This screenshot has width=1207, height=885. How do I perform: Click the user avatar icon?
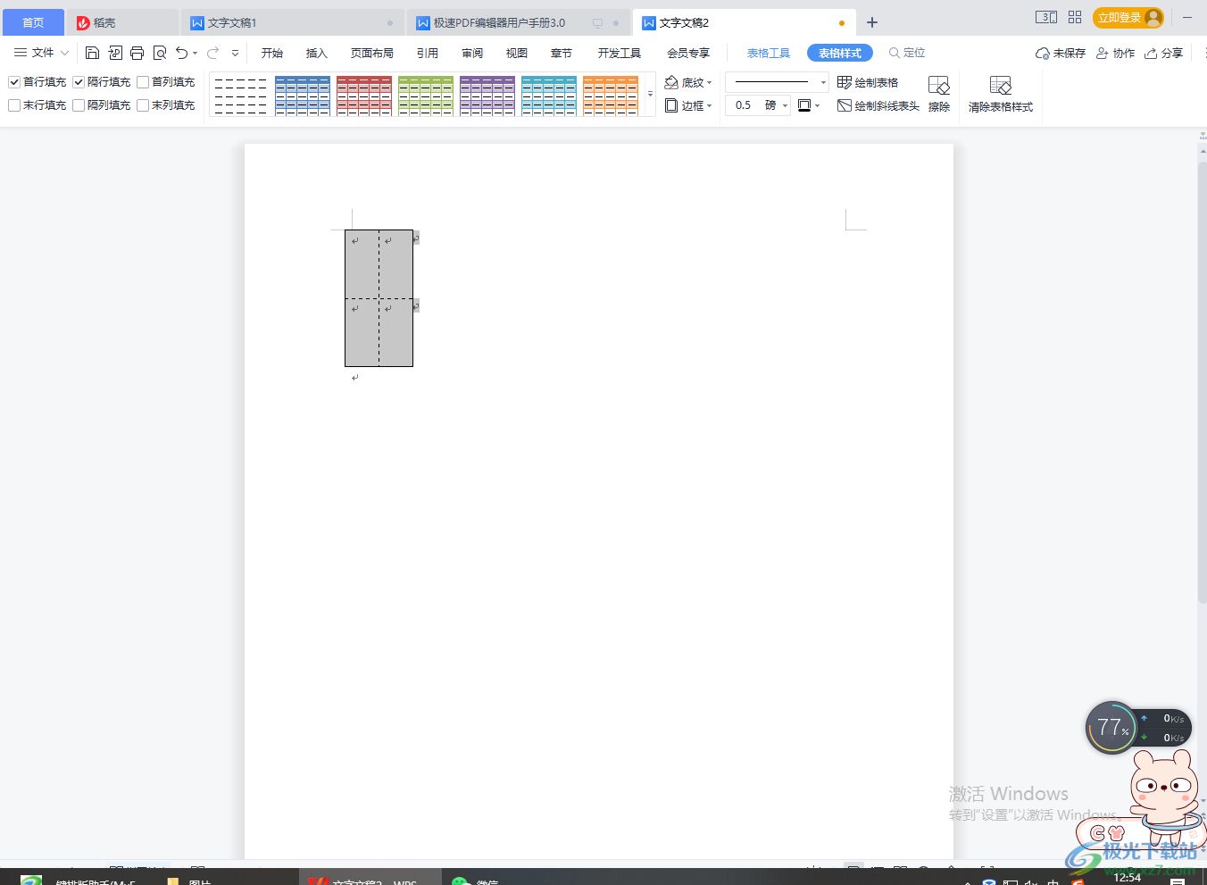pos(1153,17)
